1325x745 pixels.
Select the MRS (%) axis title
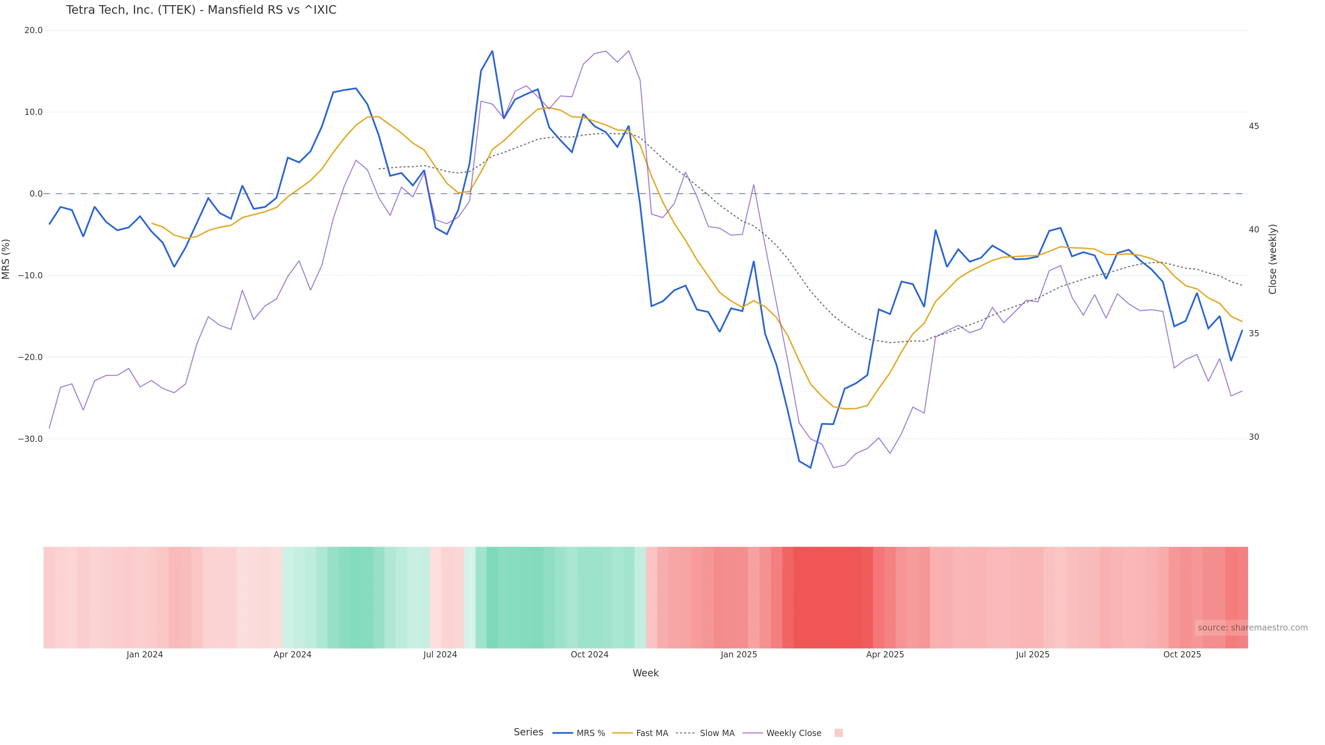[x=6, y=259]
